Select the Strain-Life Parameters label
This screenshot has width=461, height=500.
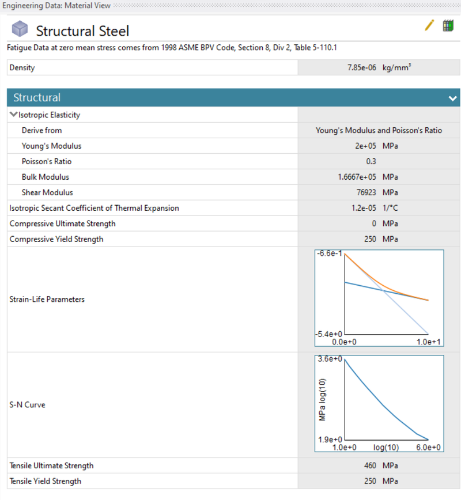coord(47,300)
